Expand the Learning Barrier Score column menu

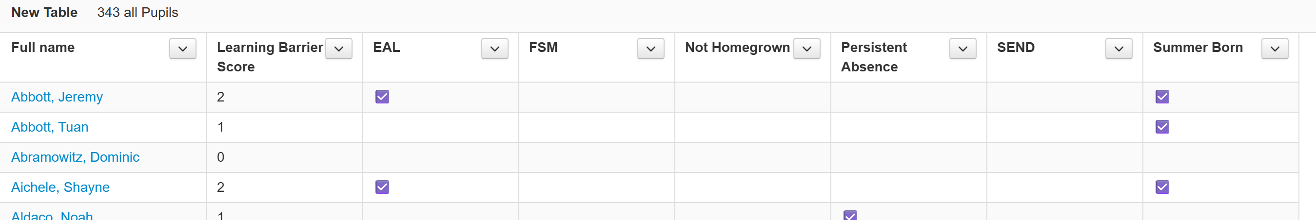click(339, 49)
